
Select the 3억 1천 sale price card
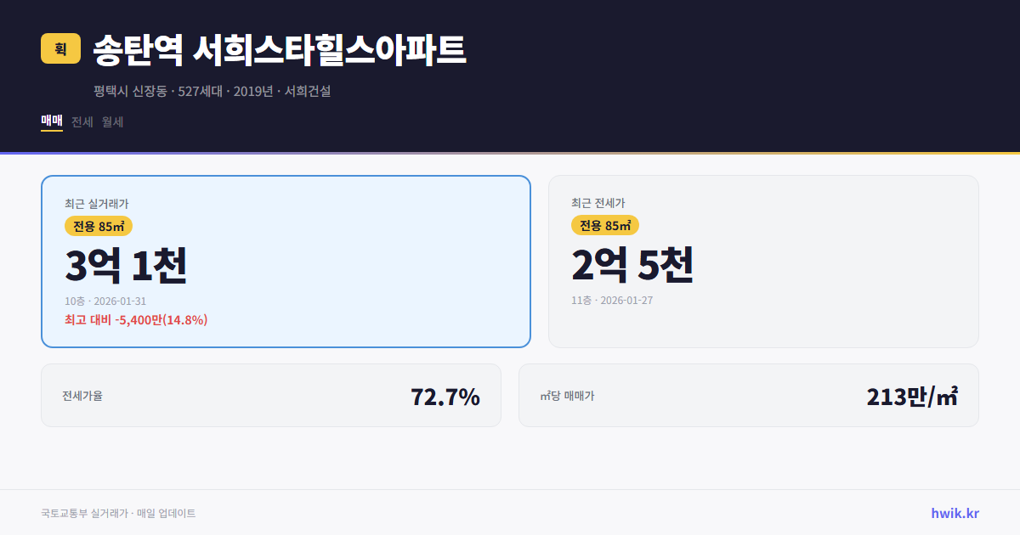pyautogui.click(x=285, y=261)
